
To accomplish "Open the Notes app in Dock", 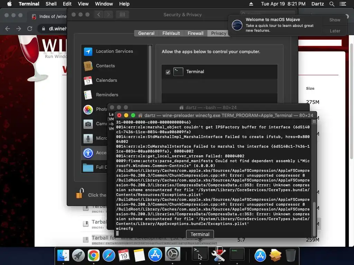I will pyautogui.click(x=139, y=255).
